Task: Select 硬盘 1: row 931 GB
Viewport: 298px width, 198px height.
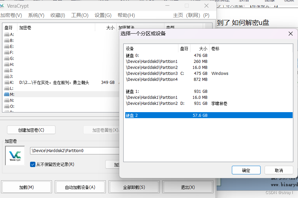Action: tap(209, 92)
